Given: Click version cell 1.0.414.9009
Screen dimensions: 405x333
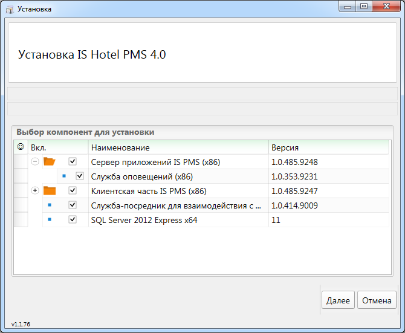Looking at the screenshot, I should point(329,205).
